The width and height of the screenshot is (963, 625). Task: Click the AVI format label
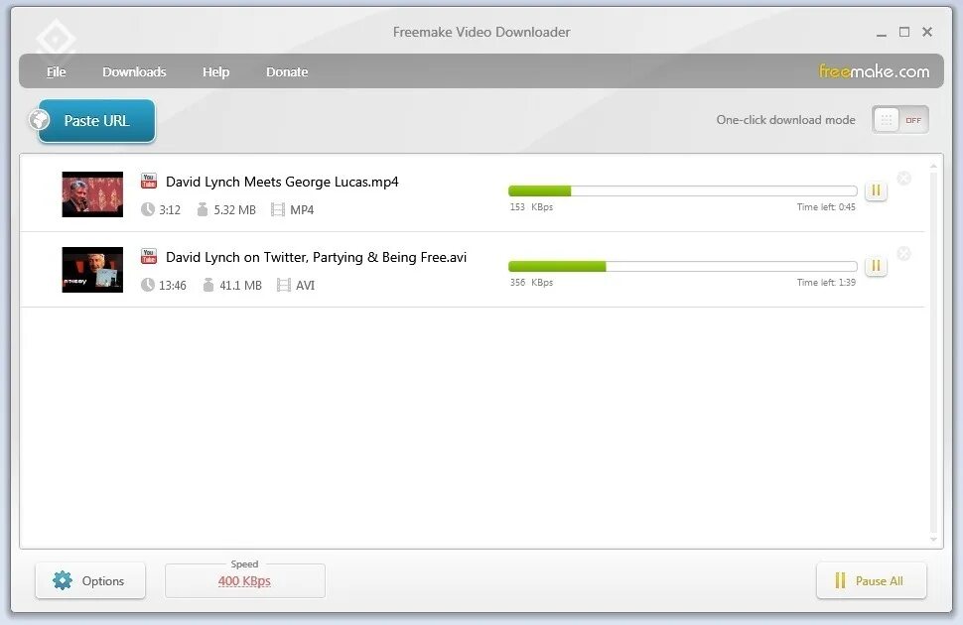305,285
